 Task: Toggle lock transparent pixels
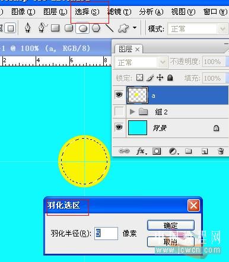[x=139, y=78]
